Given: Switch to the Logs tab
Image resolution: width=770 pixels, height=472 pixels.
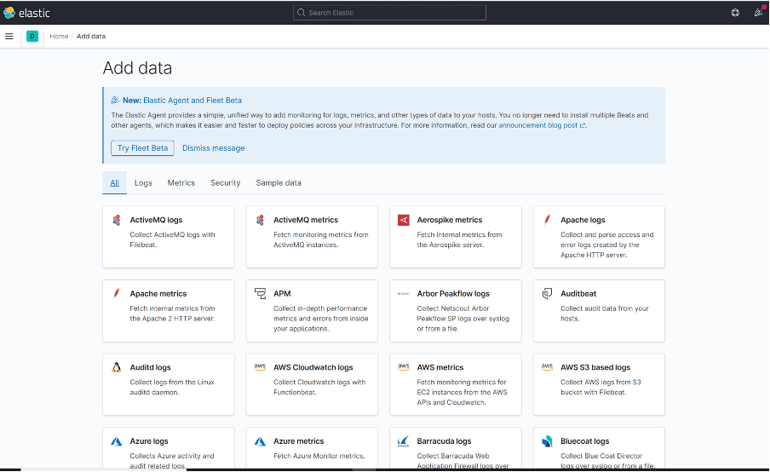Looking at the screenshot, I should click(x=143, y=182).
